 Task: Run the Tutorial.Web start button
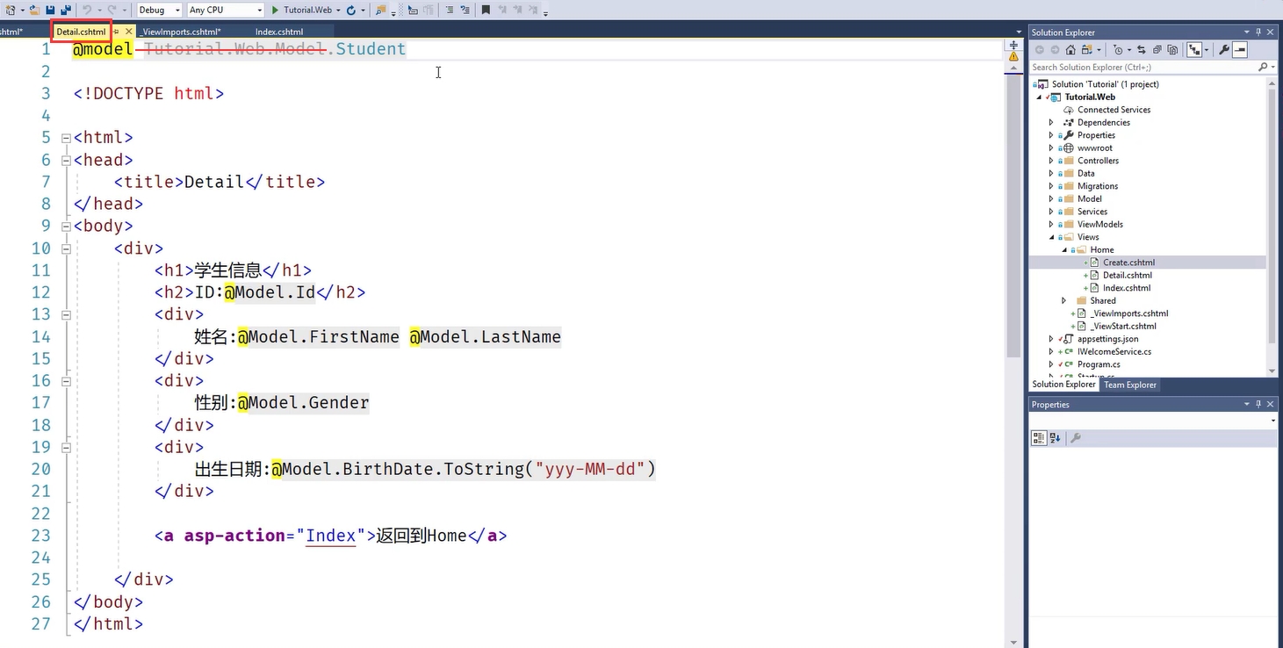tap(302, 10)
